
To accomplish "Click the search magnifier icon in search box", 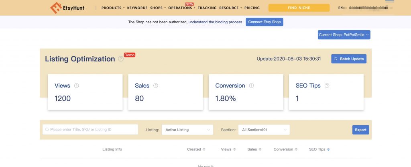I will pos(47,130).
